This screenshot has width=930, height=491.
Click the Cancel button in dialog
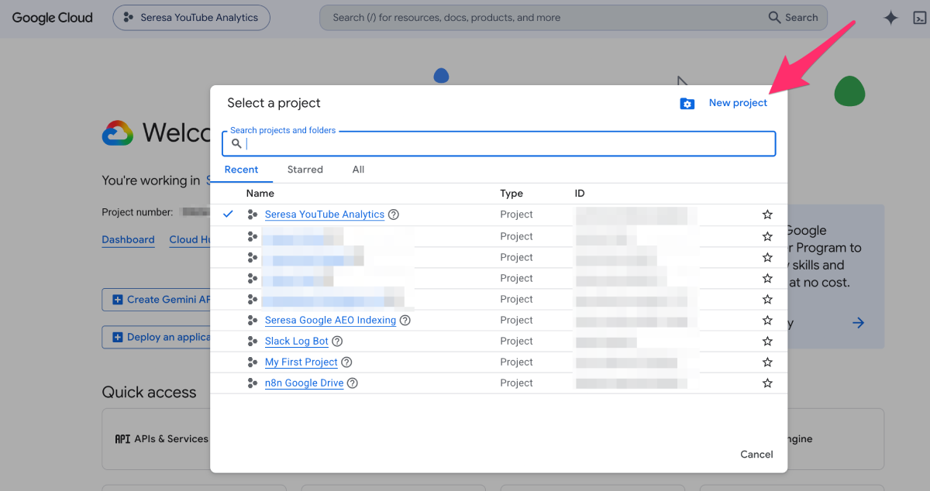(756, 455)
